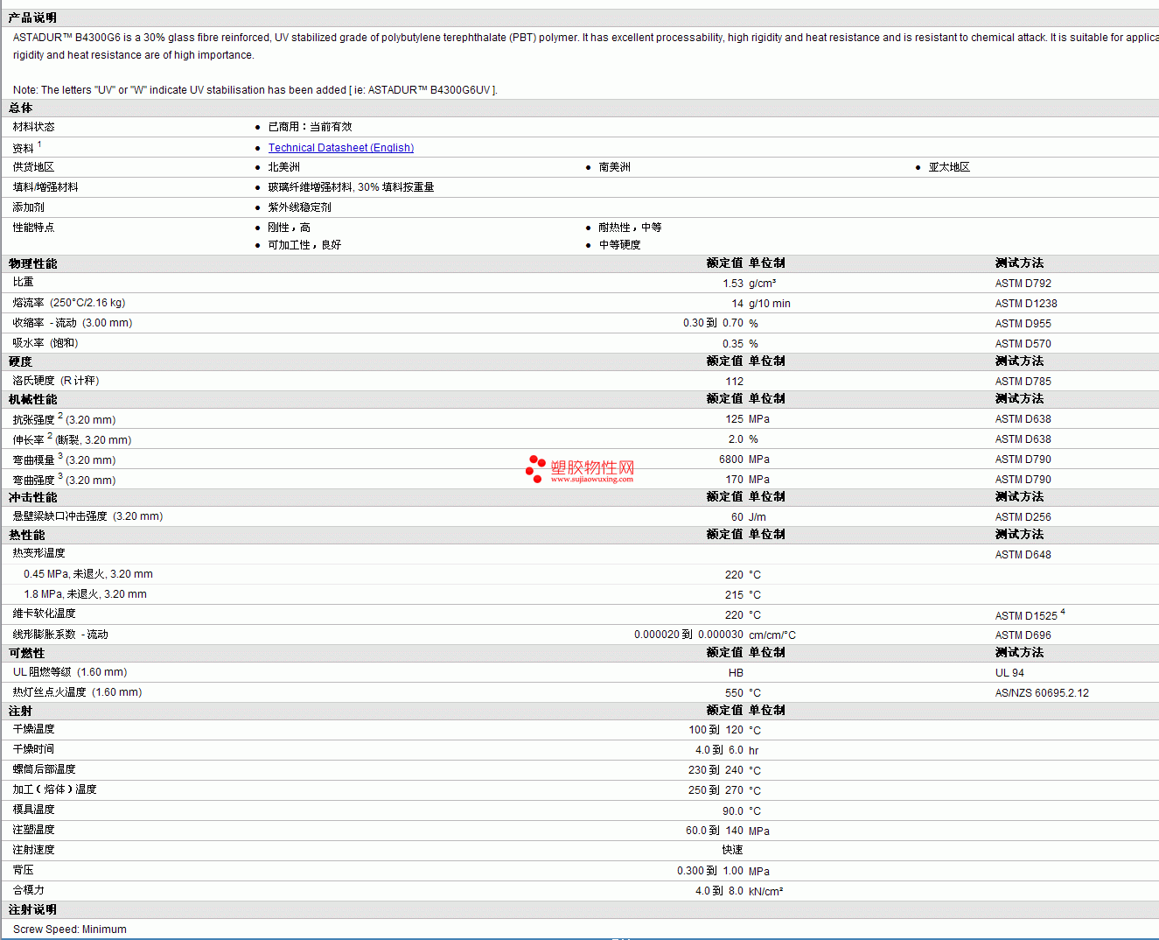Click the density value 1.53
The image size is (1159, 940).
point(733,284)
